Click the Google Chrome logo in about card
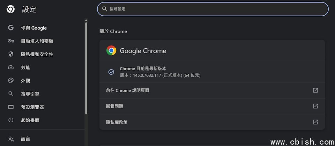 [x=111, y=51]
